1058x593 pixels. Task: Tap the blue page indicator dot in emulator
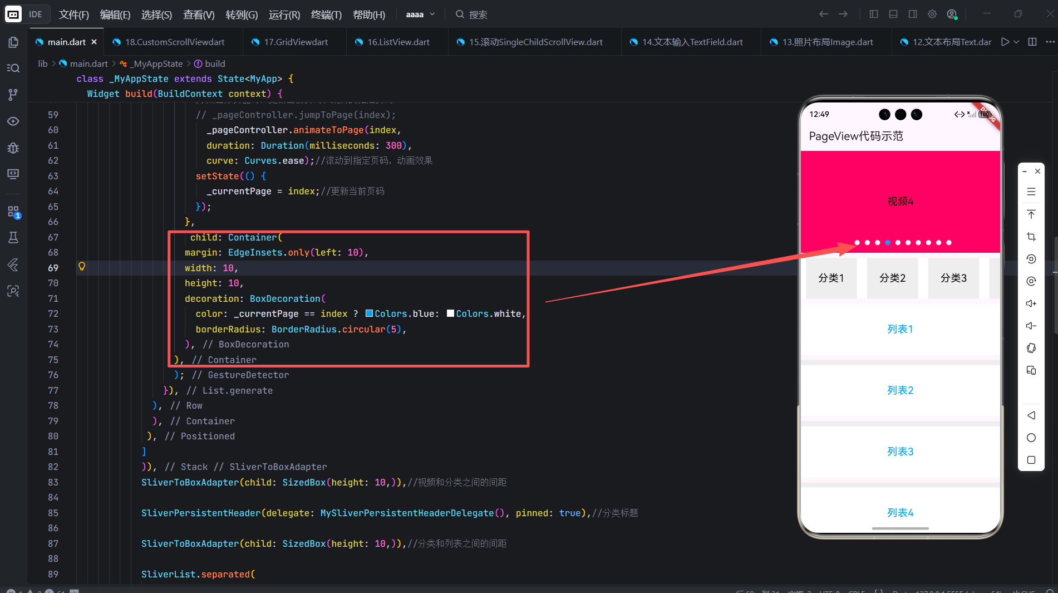point(888,243)
